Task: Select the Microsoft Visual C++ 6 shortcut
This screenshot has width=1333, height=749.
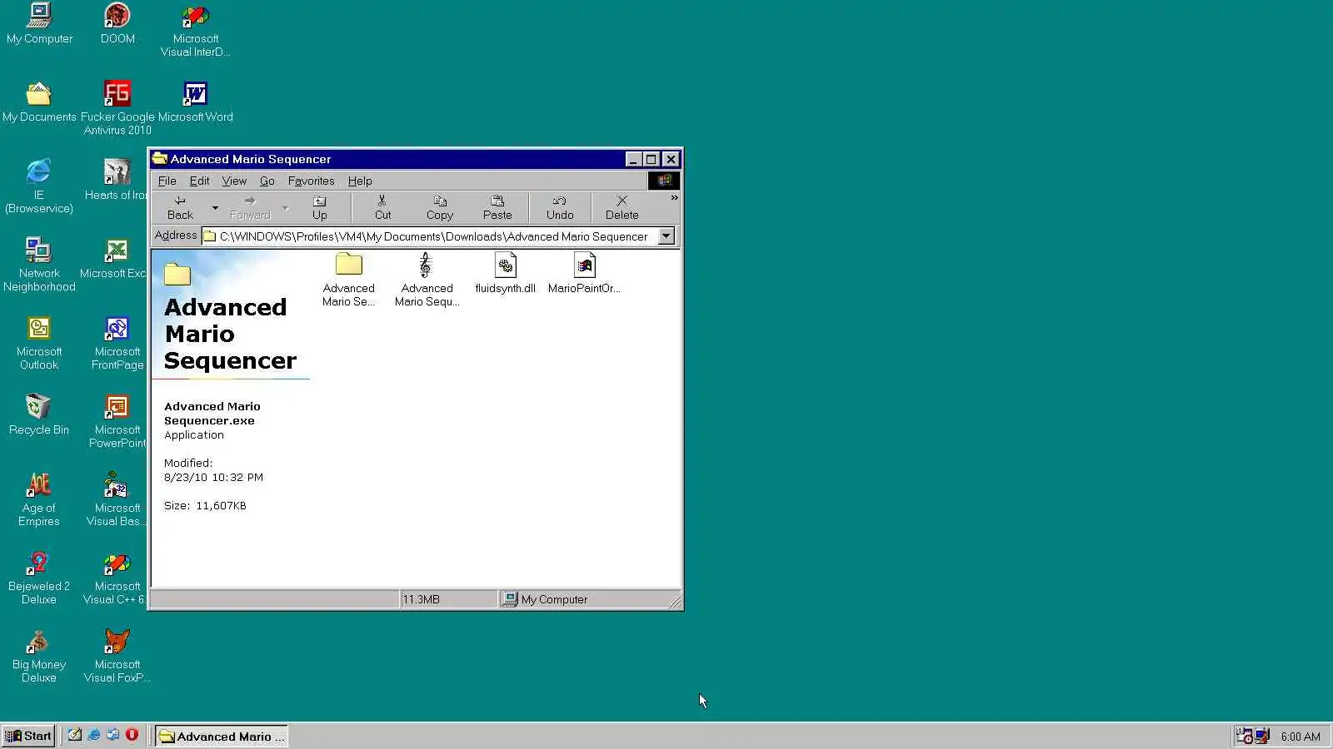Action: 115,578
